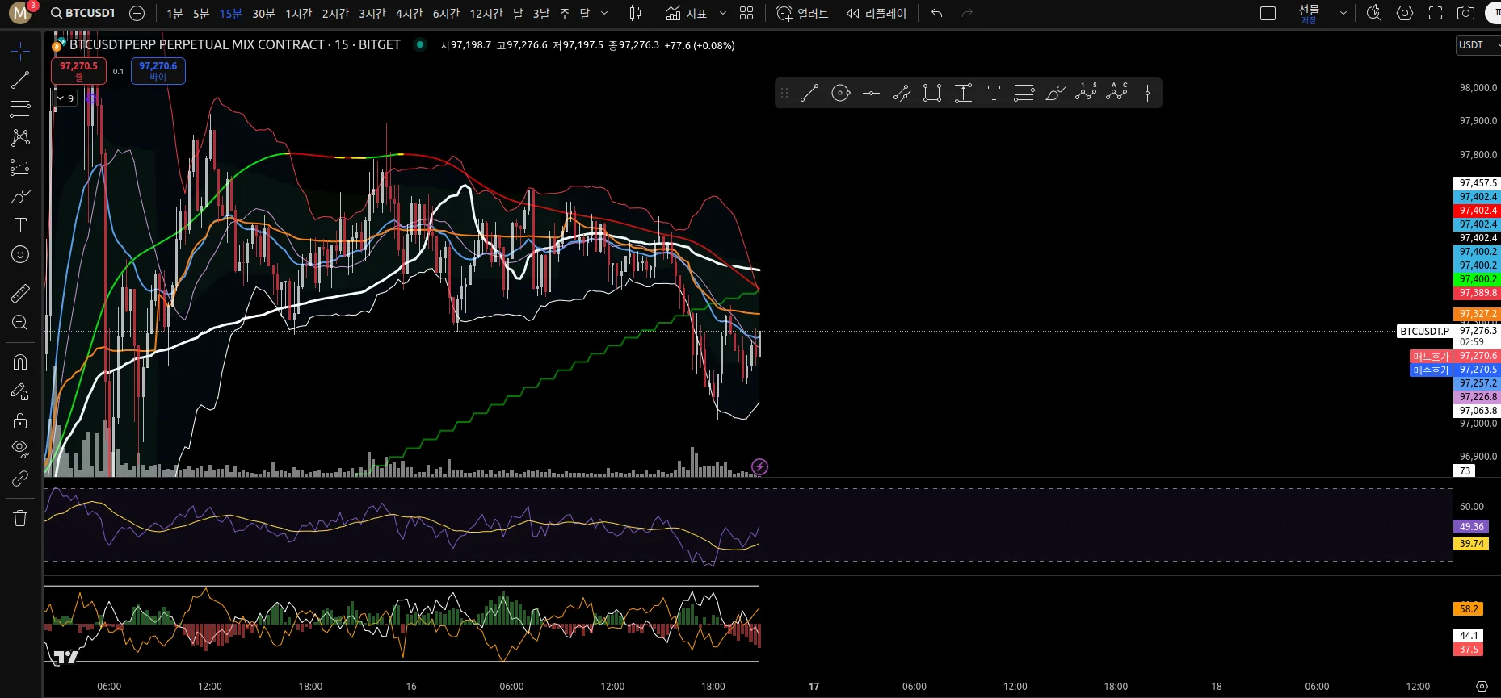1501x698 pixels.
Task: Pick the ruler measure tool
Action: [20, 294]
